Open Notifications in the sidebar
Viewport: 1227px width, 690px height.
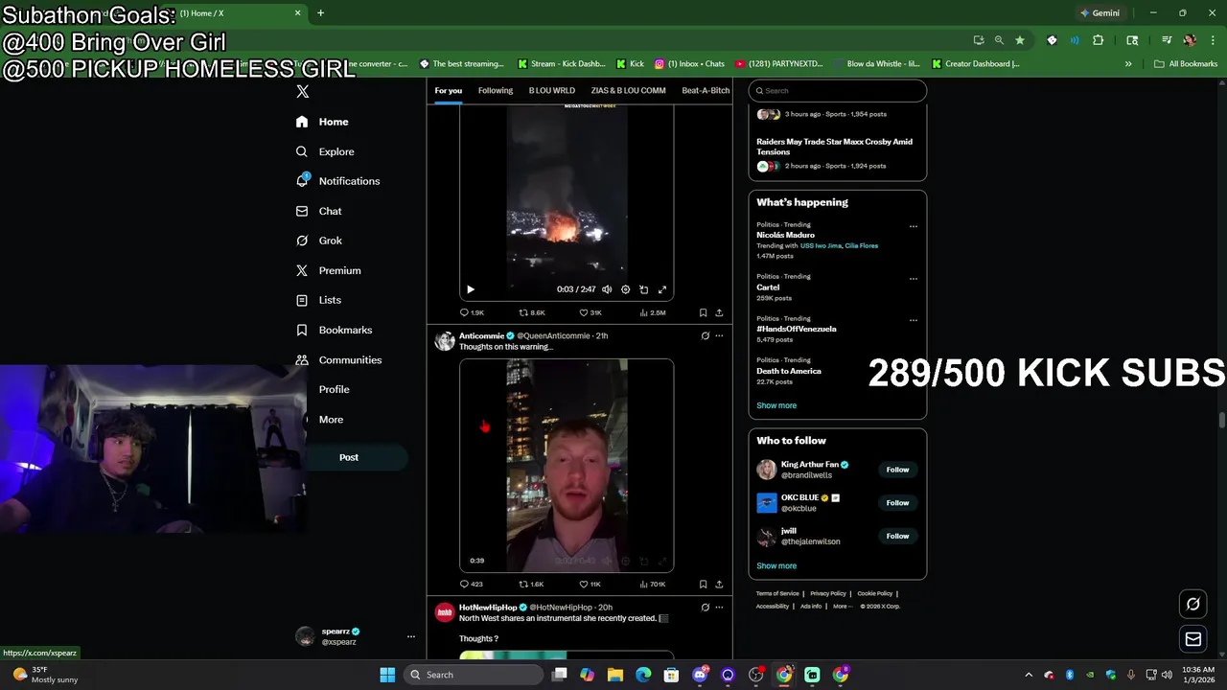pyautogui.click(x=337, y=181)
